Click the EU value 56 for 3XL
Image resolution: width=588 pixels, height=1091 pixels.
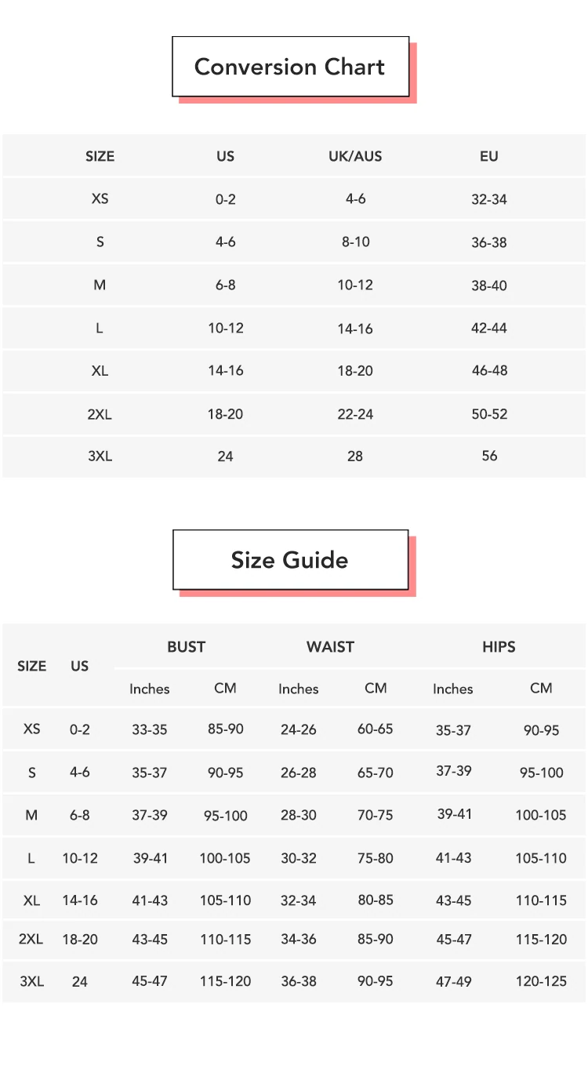point(489,456)
